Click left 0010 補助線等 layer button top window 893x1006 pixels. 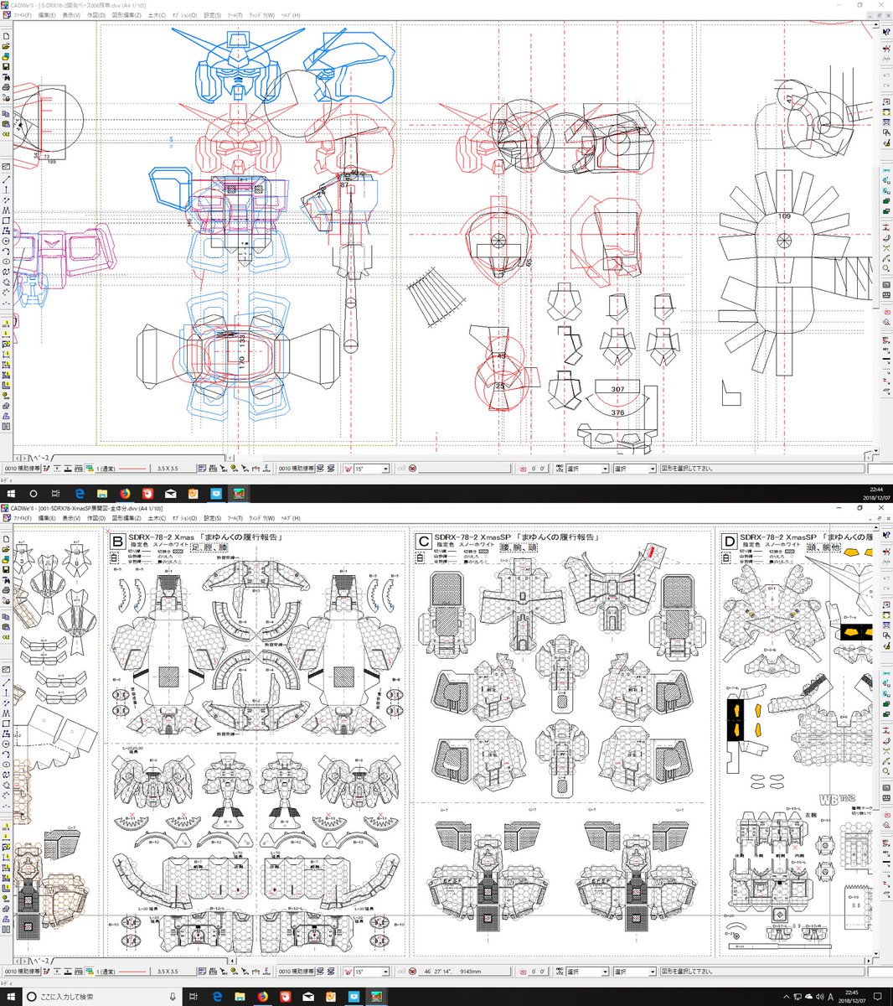tap(23, 469)
